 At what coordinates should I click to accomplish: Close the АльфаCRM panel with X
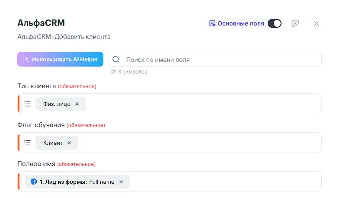[317, 23]
